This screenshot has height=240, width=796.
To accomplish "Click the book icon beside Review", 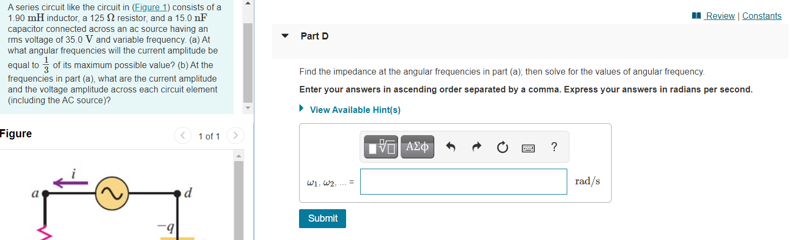I will coord(696,16).
